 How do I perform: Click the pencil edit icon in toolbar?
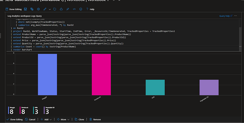45,9
